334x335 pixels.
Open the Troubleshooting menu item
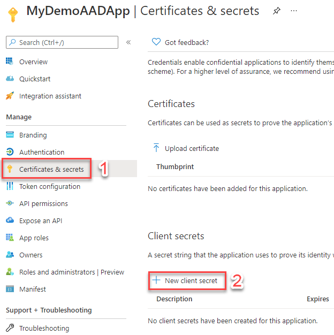(44, 328)
